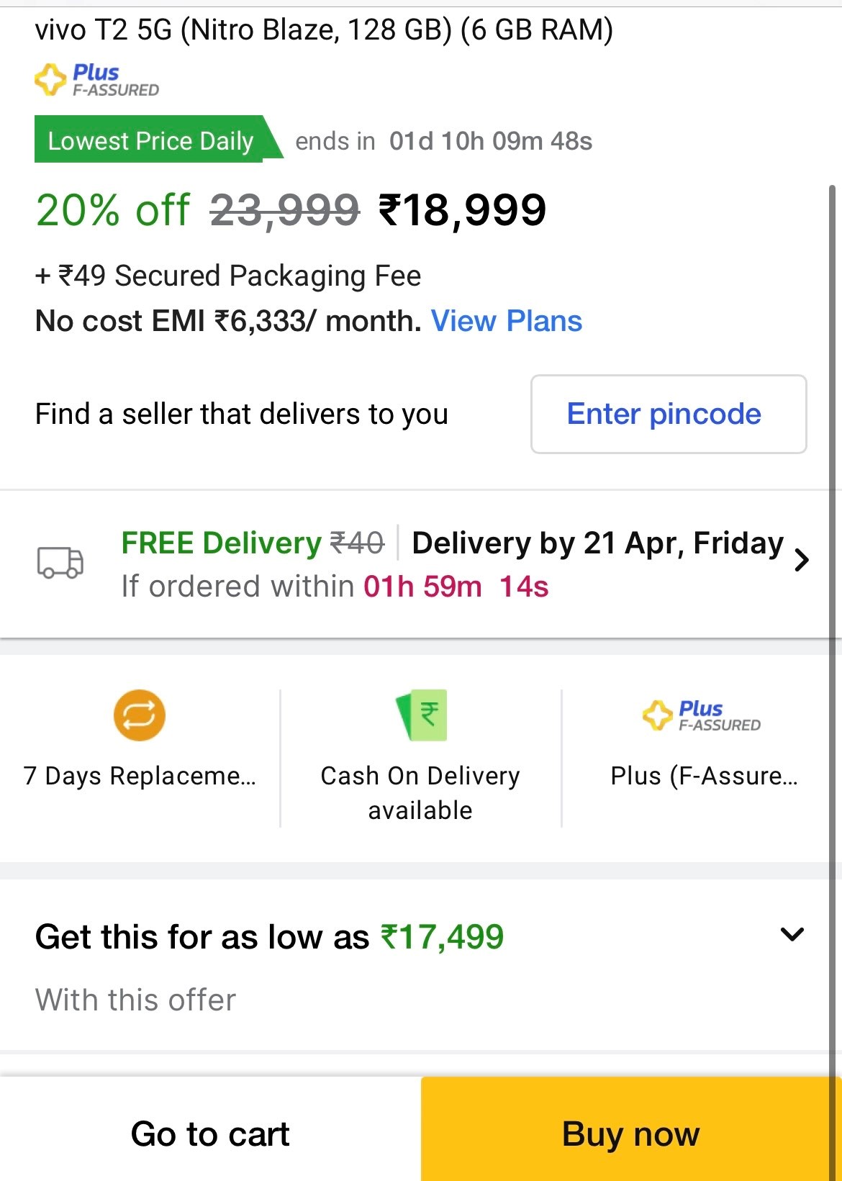
Task: Tap the FREE Delivery text
Action: (221, 543)
